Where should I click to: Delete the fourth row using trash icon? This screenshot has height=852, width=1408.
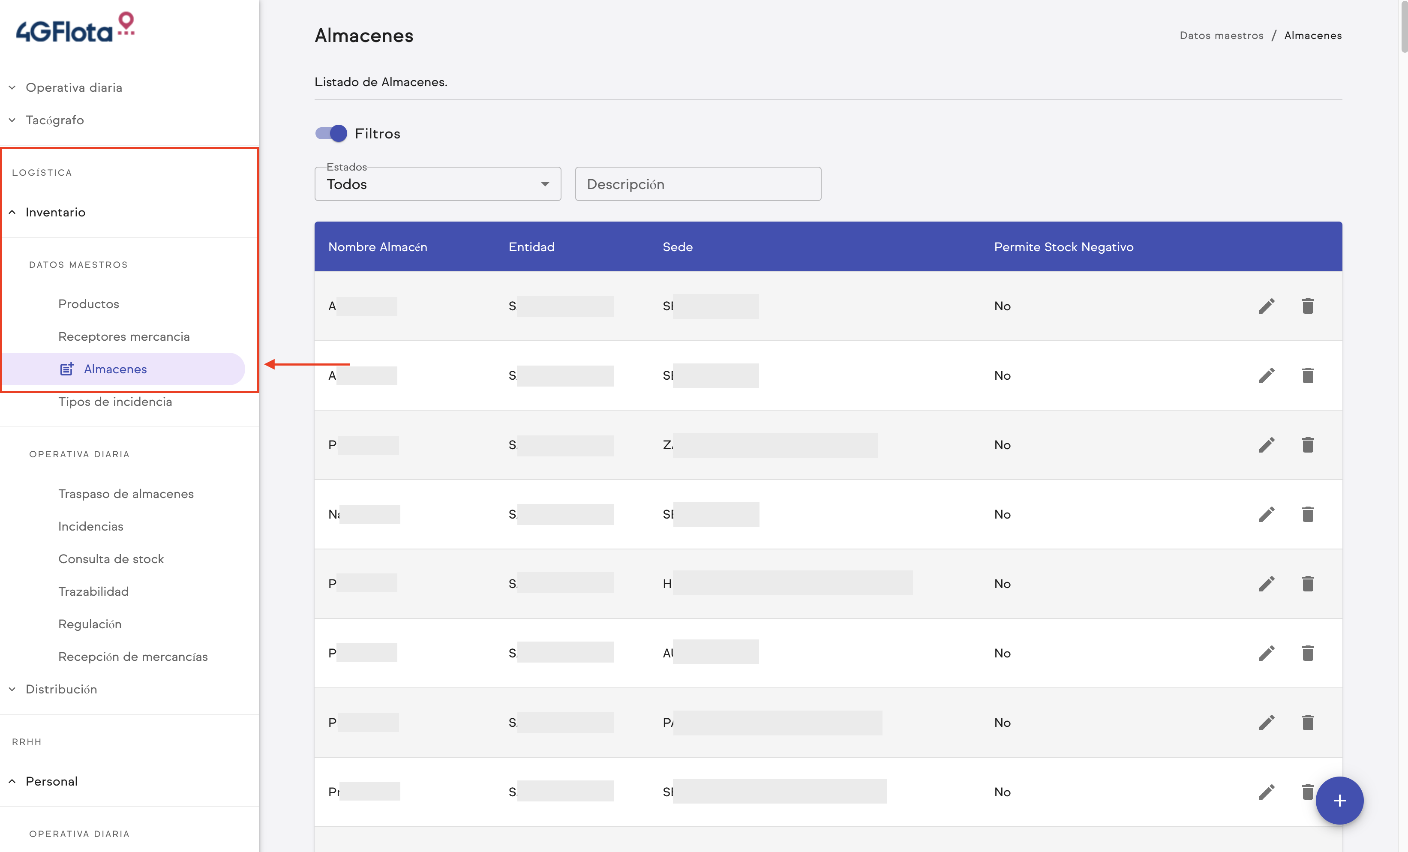click(x=1307, y=514)
